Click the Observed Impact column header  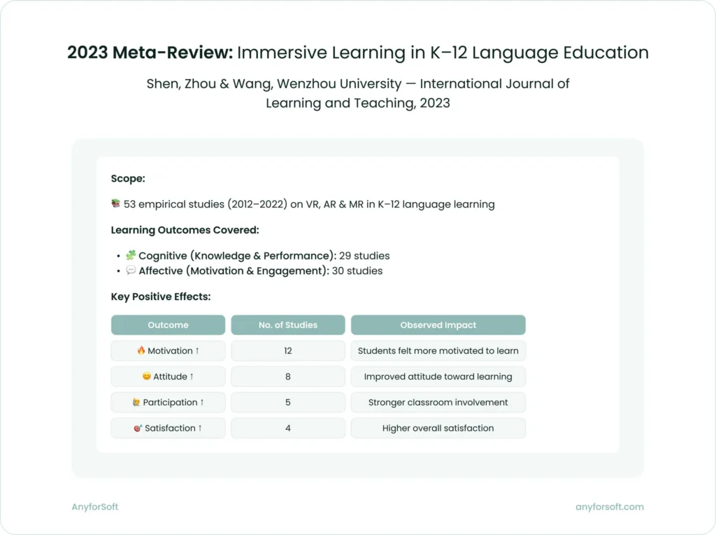tap(438, 324)
